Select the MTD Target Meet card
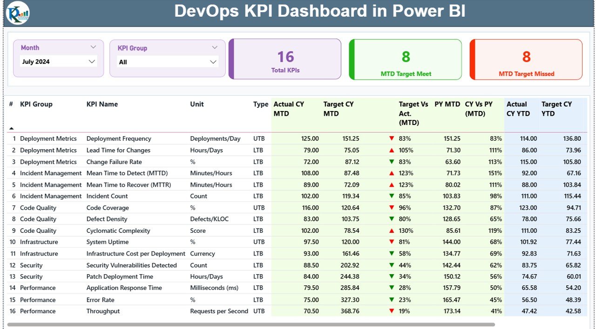 406,59
